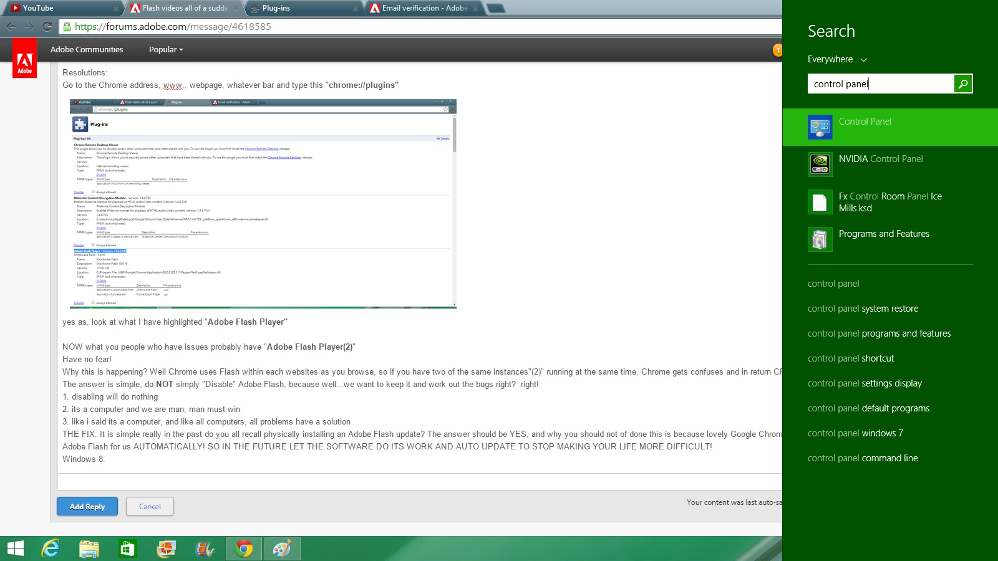Switch to Chrome in the taskbar

pos(244,549)
